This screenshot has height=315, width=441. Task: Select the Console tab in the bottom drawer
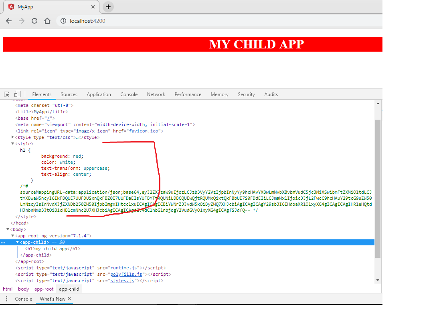(x=23, y=299)
